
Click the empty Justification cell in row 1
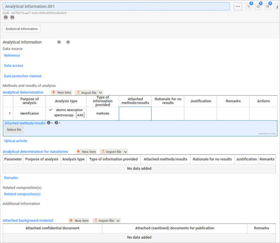[201, 113]
